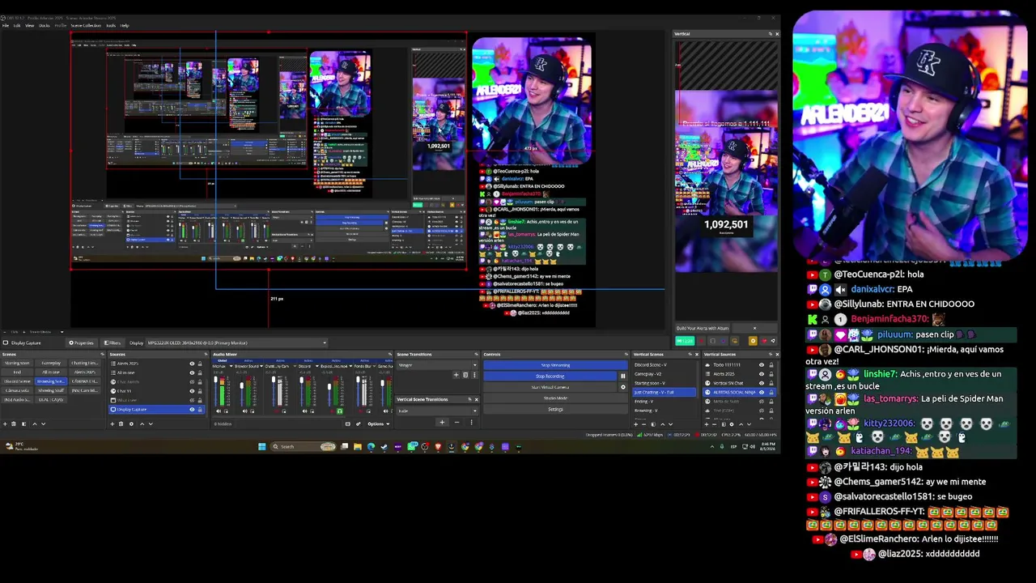
Task: Select the Gameplay scene
Action: pyautogui.click(x=51, y=363)
